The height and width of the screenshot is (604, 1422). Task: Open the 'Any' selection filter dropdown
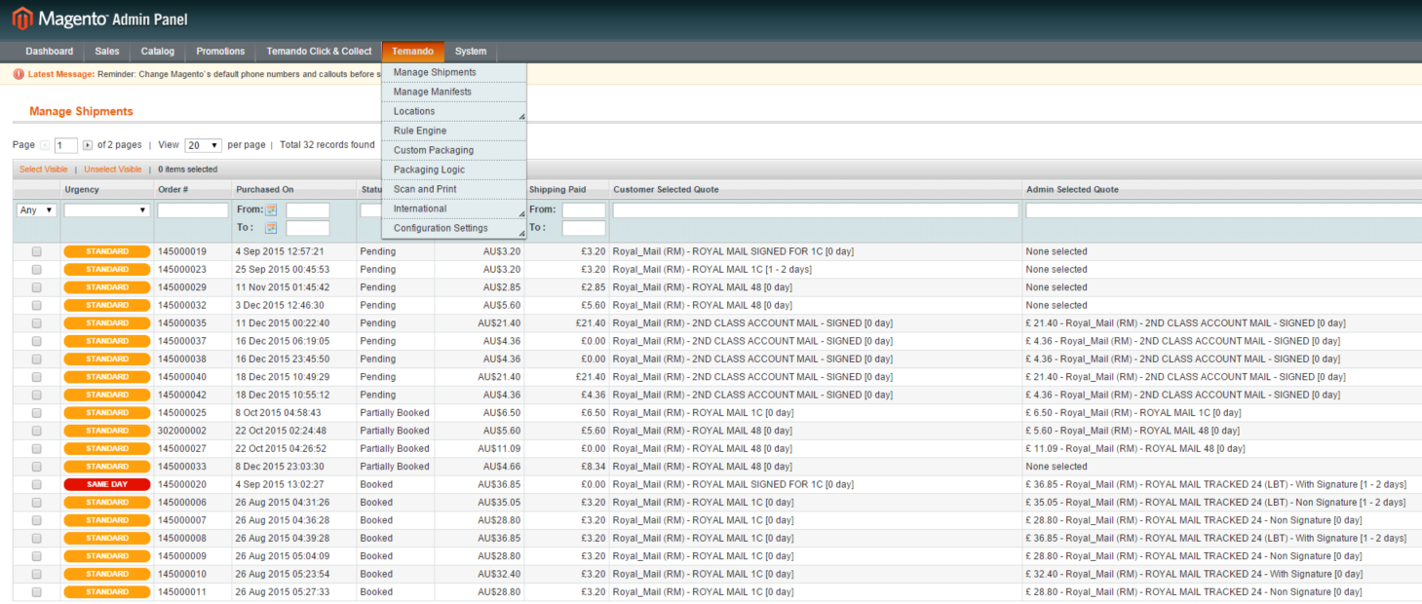(37, 210)
